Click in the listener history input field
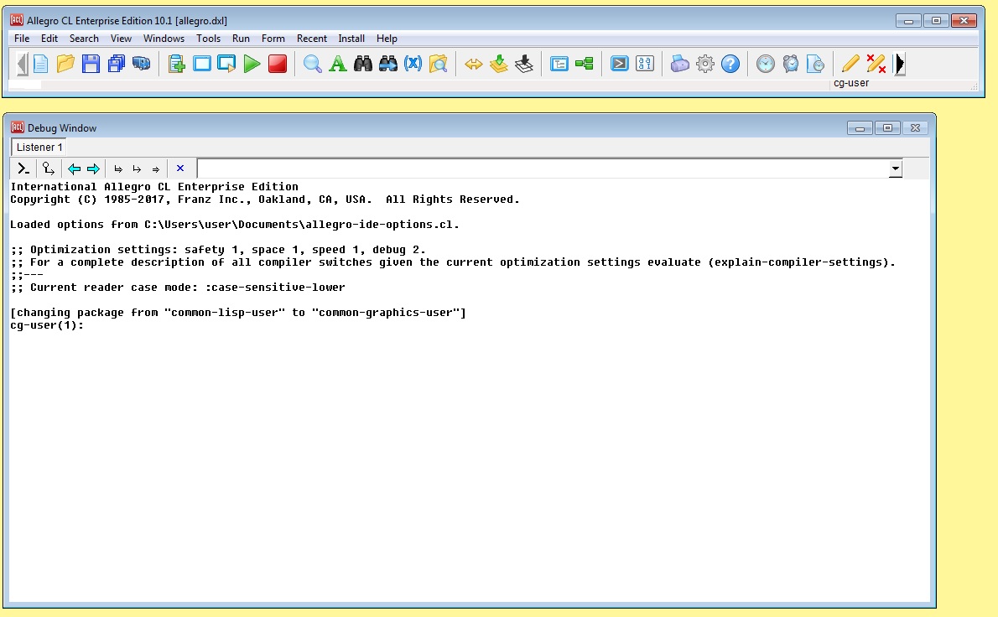This screenshot has height=617, width=998. coord(543,169)
